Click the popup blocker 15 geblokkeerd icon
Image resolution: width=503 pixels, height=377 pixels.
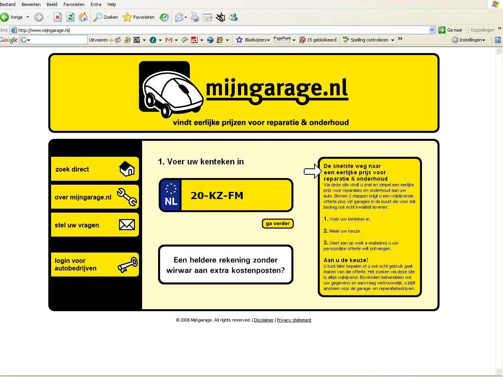[302, 40]
